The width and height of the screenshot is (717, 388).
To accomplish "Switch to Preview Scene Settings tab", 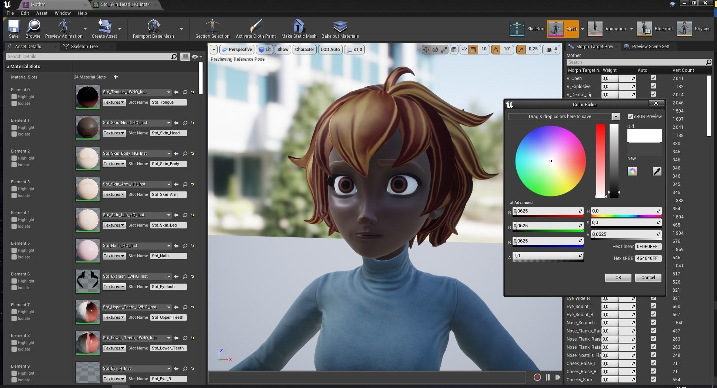I will [650, 47].
